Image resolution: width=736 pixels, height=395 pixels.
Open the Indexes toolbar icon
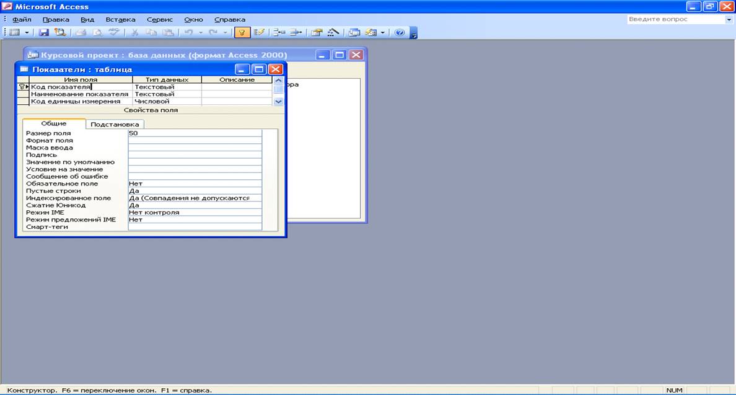pos(259,32)
